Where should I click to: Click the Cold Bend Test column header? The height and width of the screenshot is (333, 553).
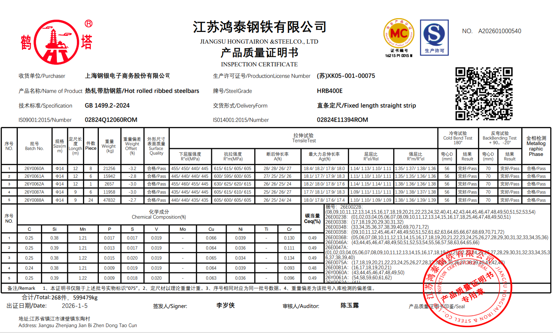(x=458, y=138)
